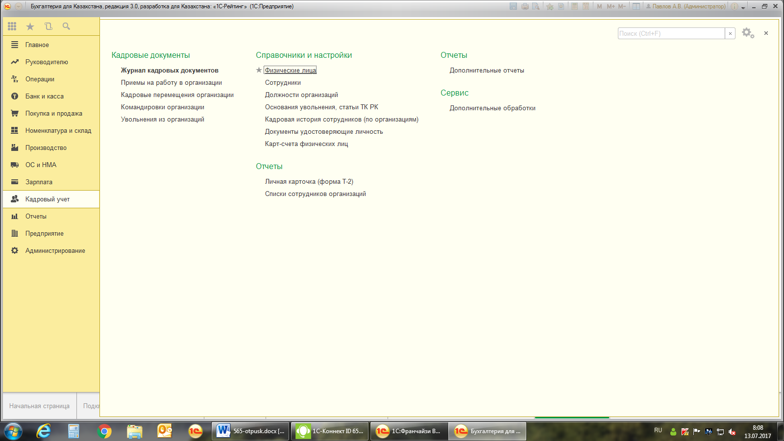784x441 pixels.
Task: Open the Номенклатура и склад section
Action: [51, 130]
